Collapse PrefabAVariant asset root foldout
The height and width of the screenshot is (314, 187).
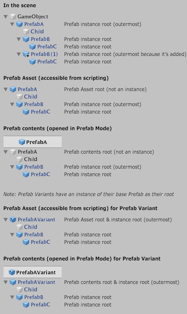6,220
